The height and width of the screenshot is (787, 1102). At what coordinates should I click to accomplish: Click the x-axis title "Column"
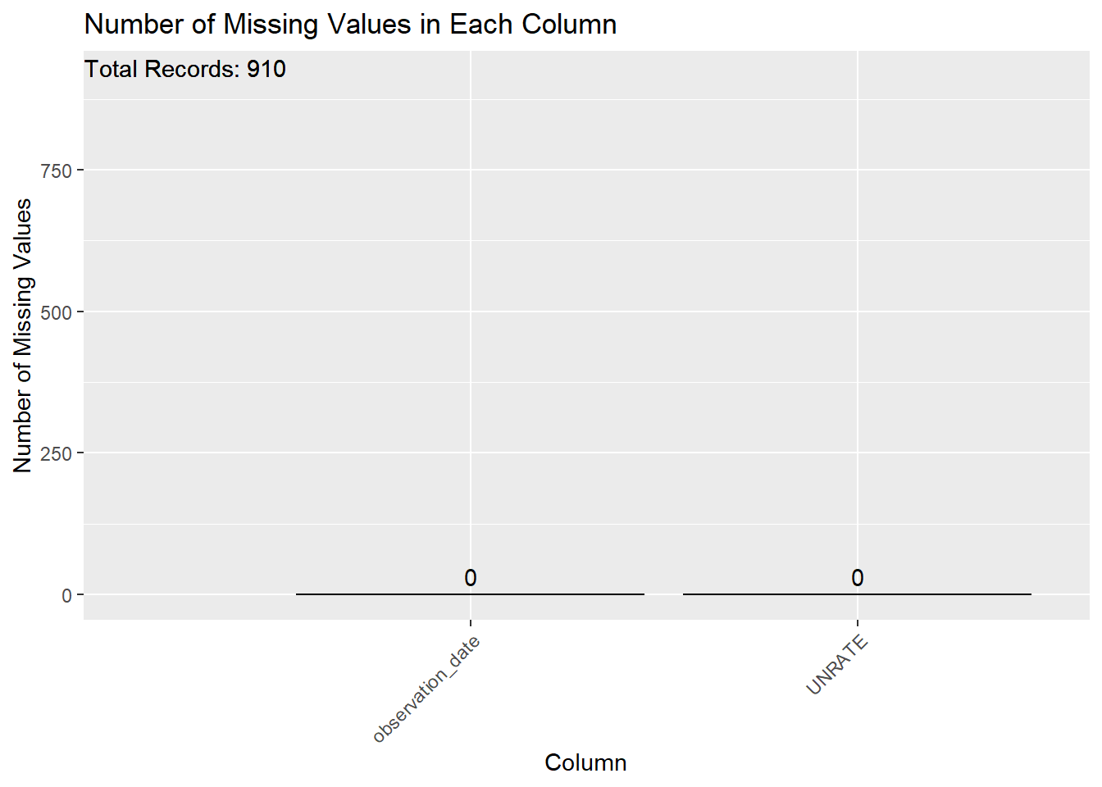click(x=585, y=762)
